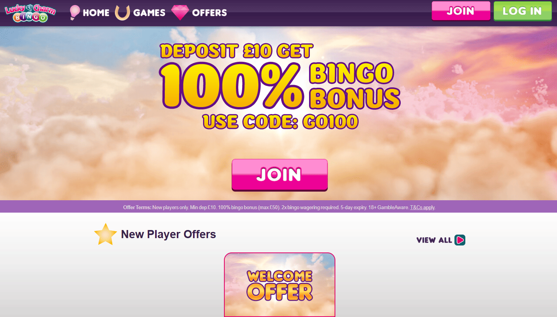Click the Offer Terms purple strip text
This screenshot has height=317, width=557.
point(279,207)
